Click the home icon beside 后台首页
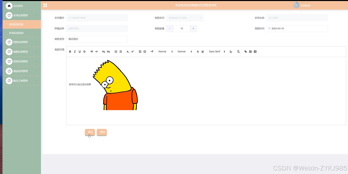This screenshot has height=174, width=348. (x=9, y=6)
